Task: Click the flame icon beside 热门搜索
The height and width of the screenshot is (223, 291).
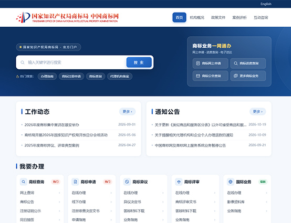Action: pyautogui.click(x=18, y=77)
